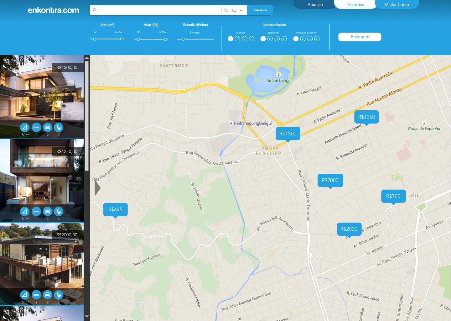Viewport: 451px width, 321px height.
Task: Open the Histórico tab
Action: tap(356, 4)
